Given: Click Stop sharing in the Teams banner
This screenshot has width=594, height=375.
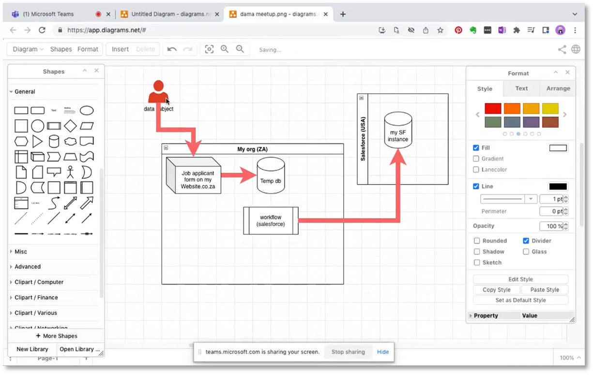Looking at the screenshot, I should tap(348, 352).
